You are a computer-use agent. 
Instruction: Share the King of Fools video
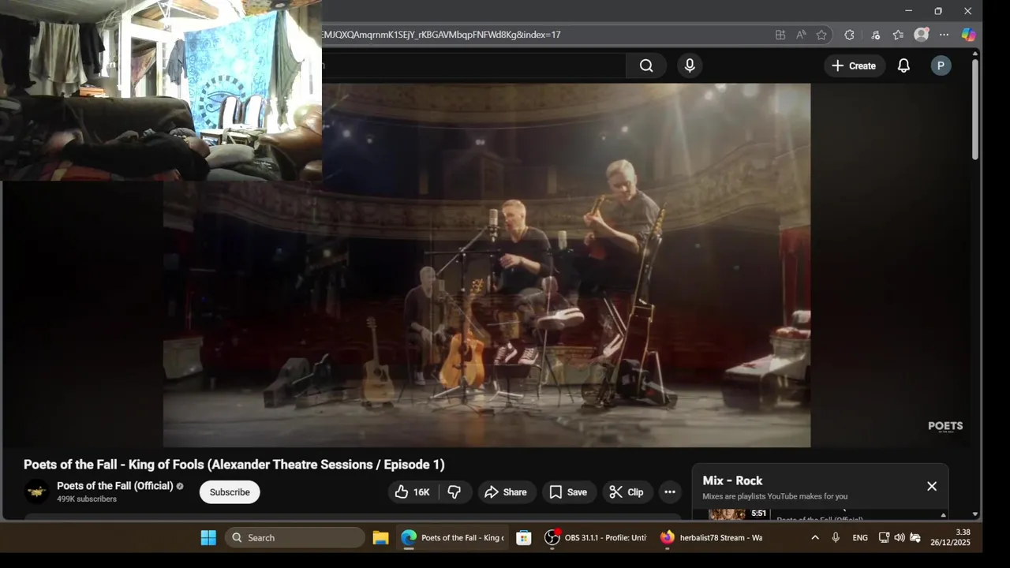pyautogui.click(x=506, y=492)
